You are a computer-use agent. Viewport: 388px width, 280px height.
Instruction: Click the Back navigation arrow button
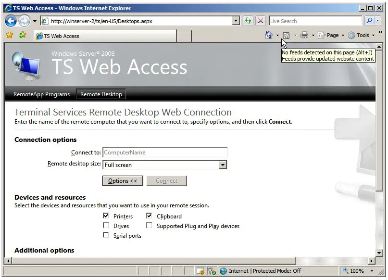tap(11, 21)
